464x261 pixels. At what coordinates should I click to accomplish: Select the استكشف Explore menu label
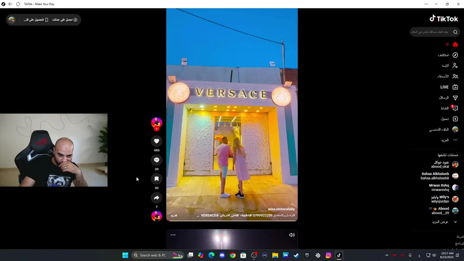coord(443,55)
